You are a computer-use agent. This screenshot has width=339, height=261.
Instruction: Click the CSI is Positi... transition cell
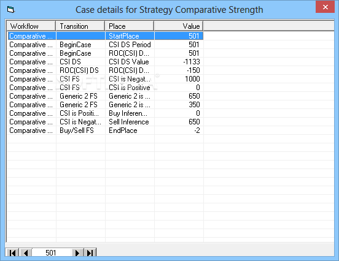pos(80,113)
